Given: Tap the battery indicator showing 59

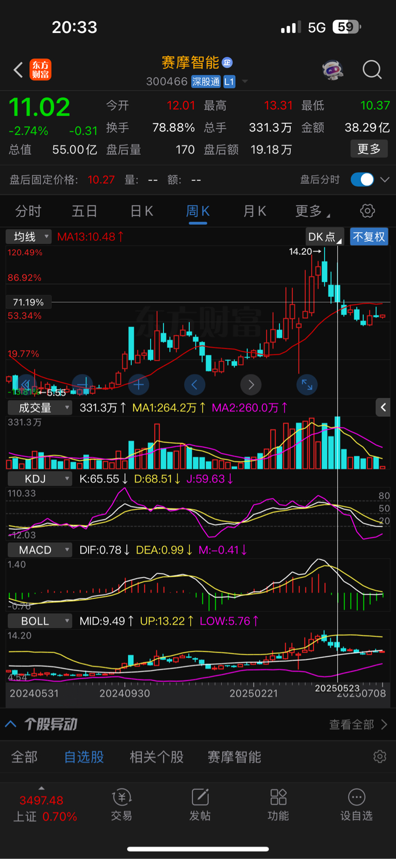Looking at the screenshot, I should click(x=346, y=27).
